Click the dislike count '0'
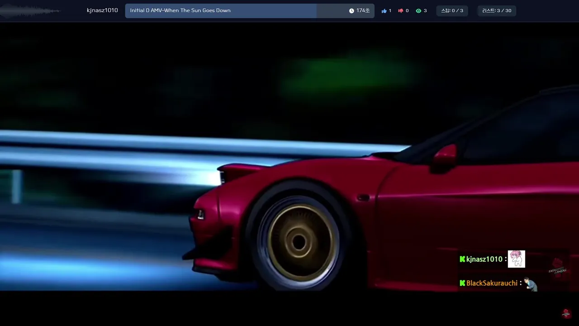This screenshot has height=326, width=579. click(x=407, y=10)
